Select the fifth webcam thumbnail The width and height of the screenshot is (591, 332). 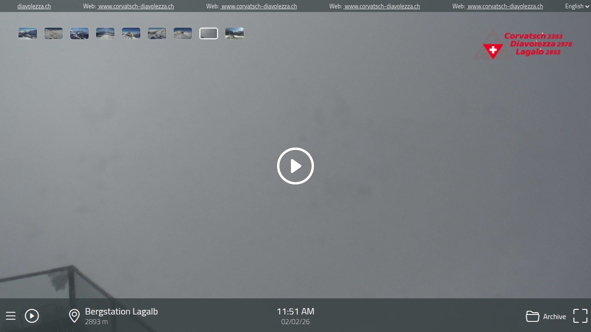131,34
